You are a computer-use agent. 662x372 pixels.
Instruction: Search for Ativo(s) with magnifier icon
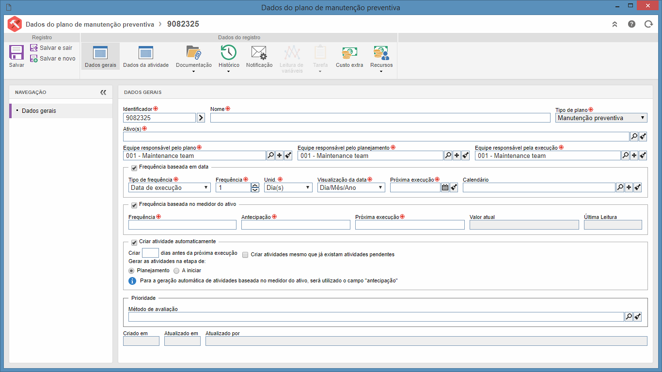tap(634, 137)
